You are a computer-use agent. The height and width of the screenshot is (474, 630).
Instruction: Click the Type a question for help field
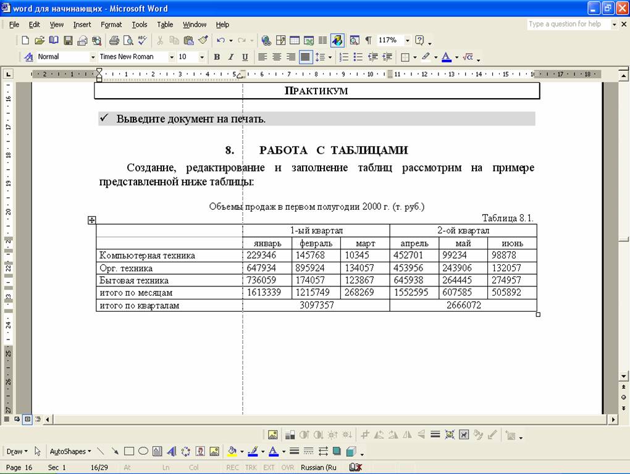[x=568, y=24]
